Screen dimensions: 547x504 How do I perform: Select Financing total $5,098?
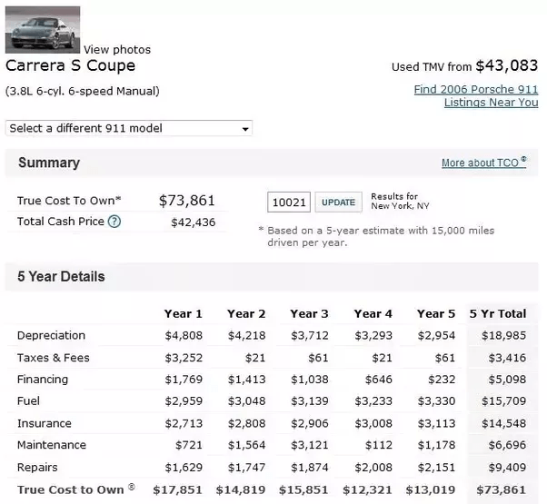[507, 380]
